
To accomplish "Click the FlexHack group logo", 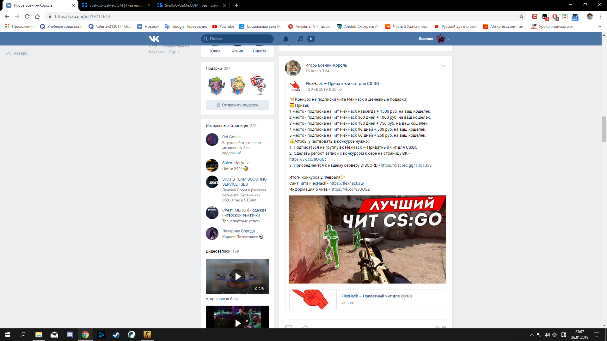I will [x=295, y=86].
